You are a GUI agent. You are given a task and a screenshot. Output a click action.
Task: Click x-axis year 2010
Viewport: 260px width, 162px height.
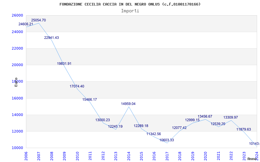[77, 156]
